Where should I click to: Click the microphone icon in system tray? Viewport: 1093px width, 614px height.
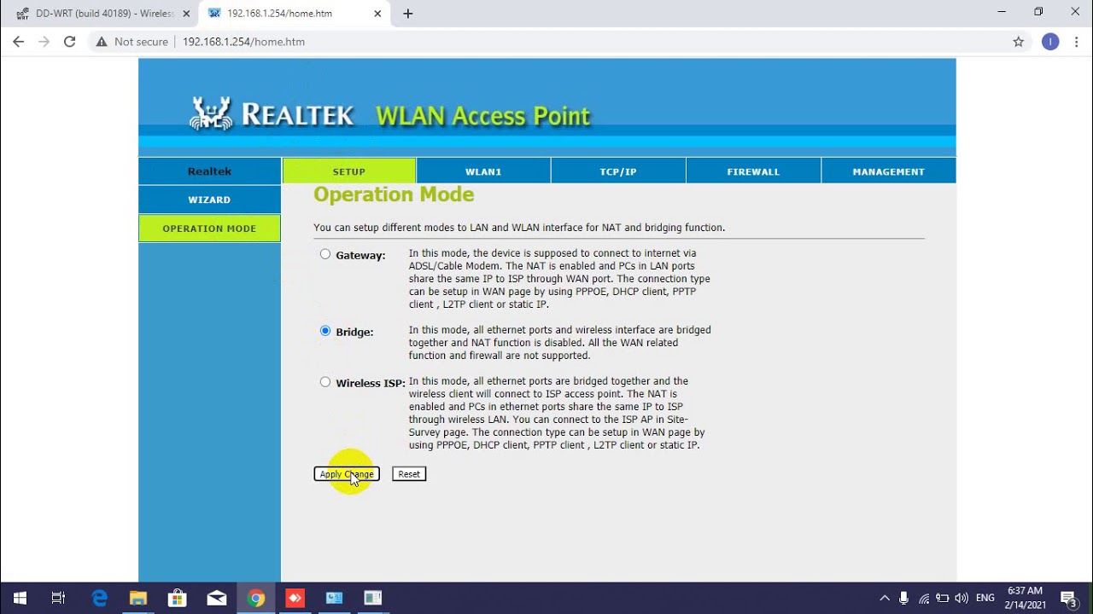coord(903,599)
